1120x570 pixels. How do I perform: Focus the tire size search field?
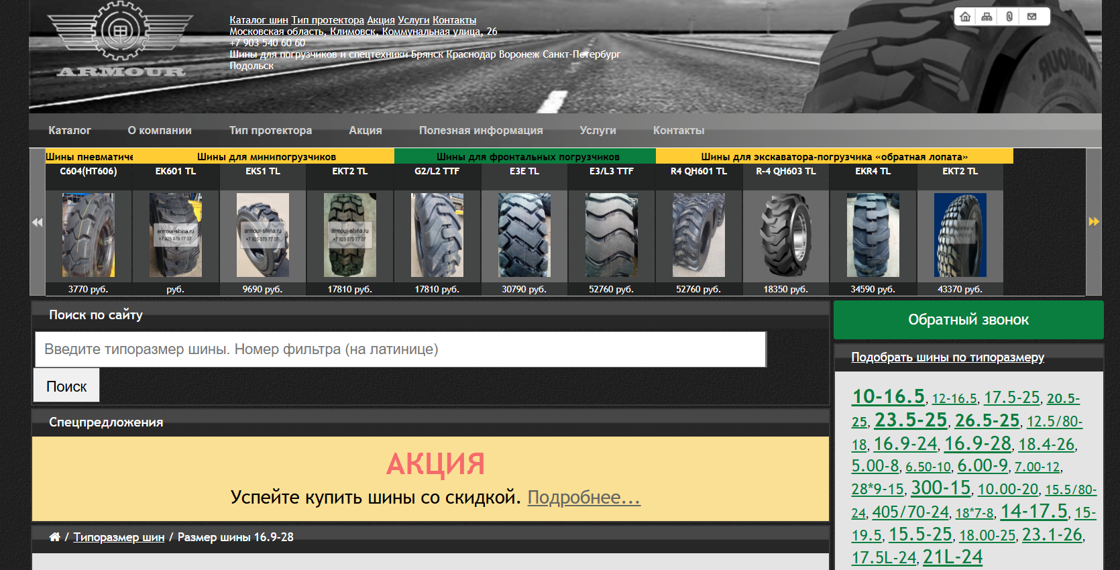click(400, 349)
